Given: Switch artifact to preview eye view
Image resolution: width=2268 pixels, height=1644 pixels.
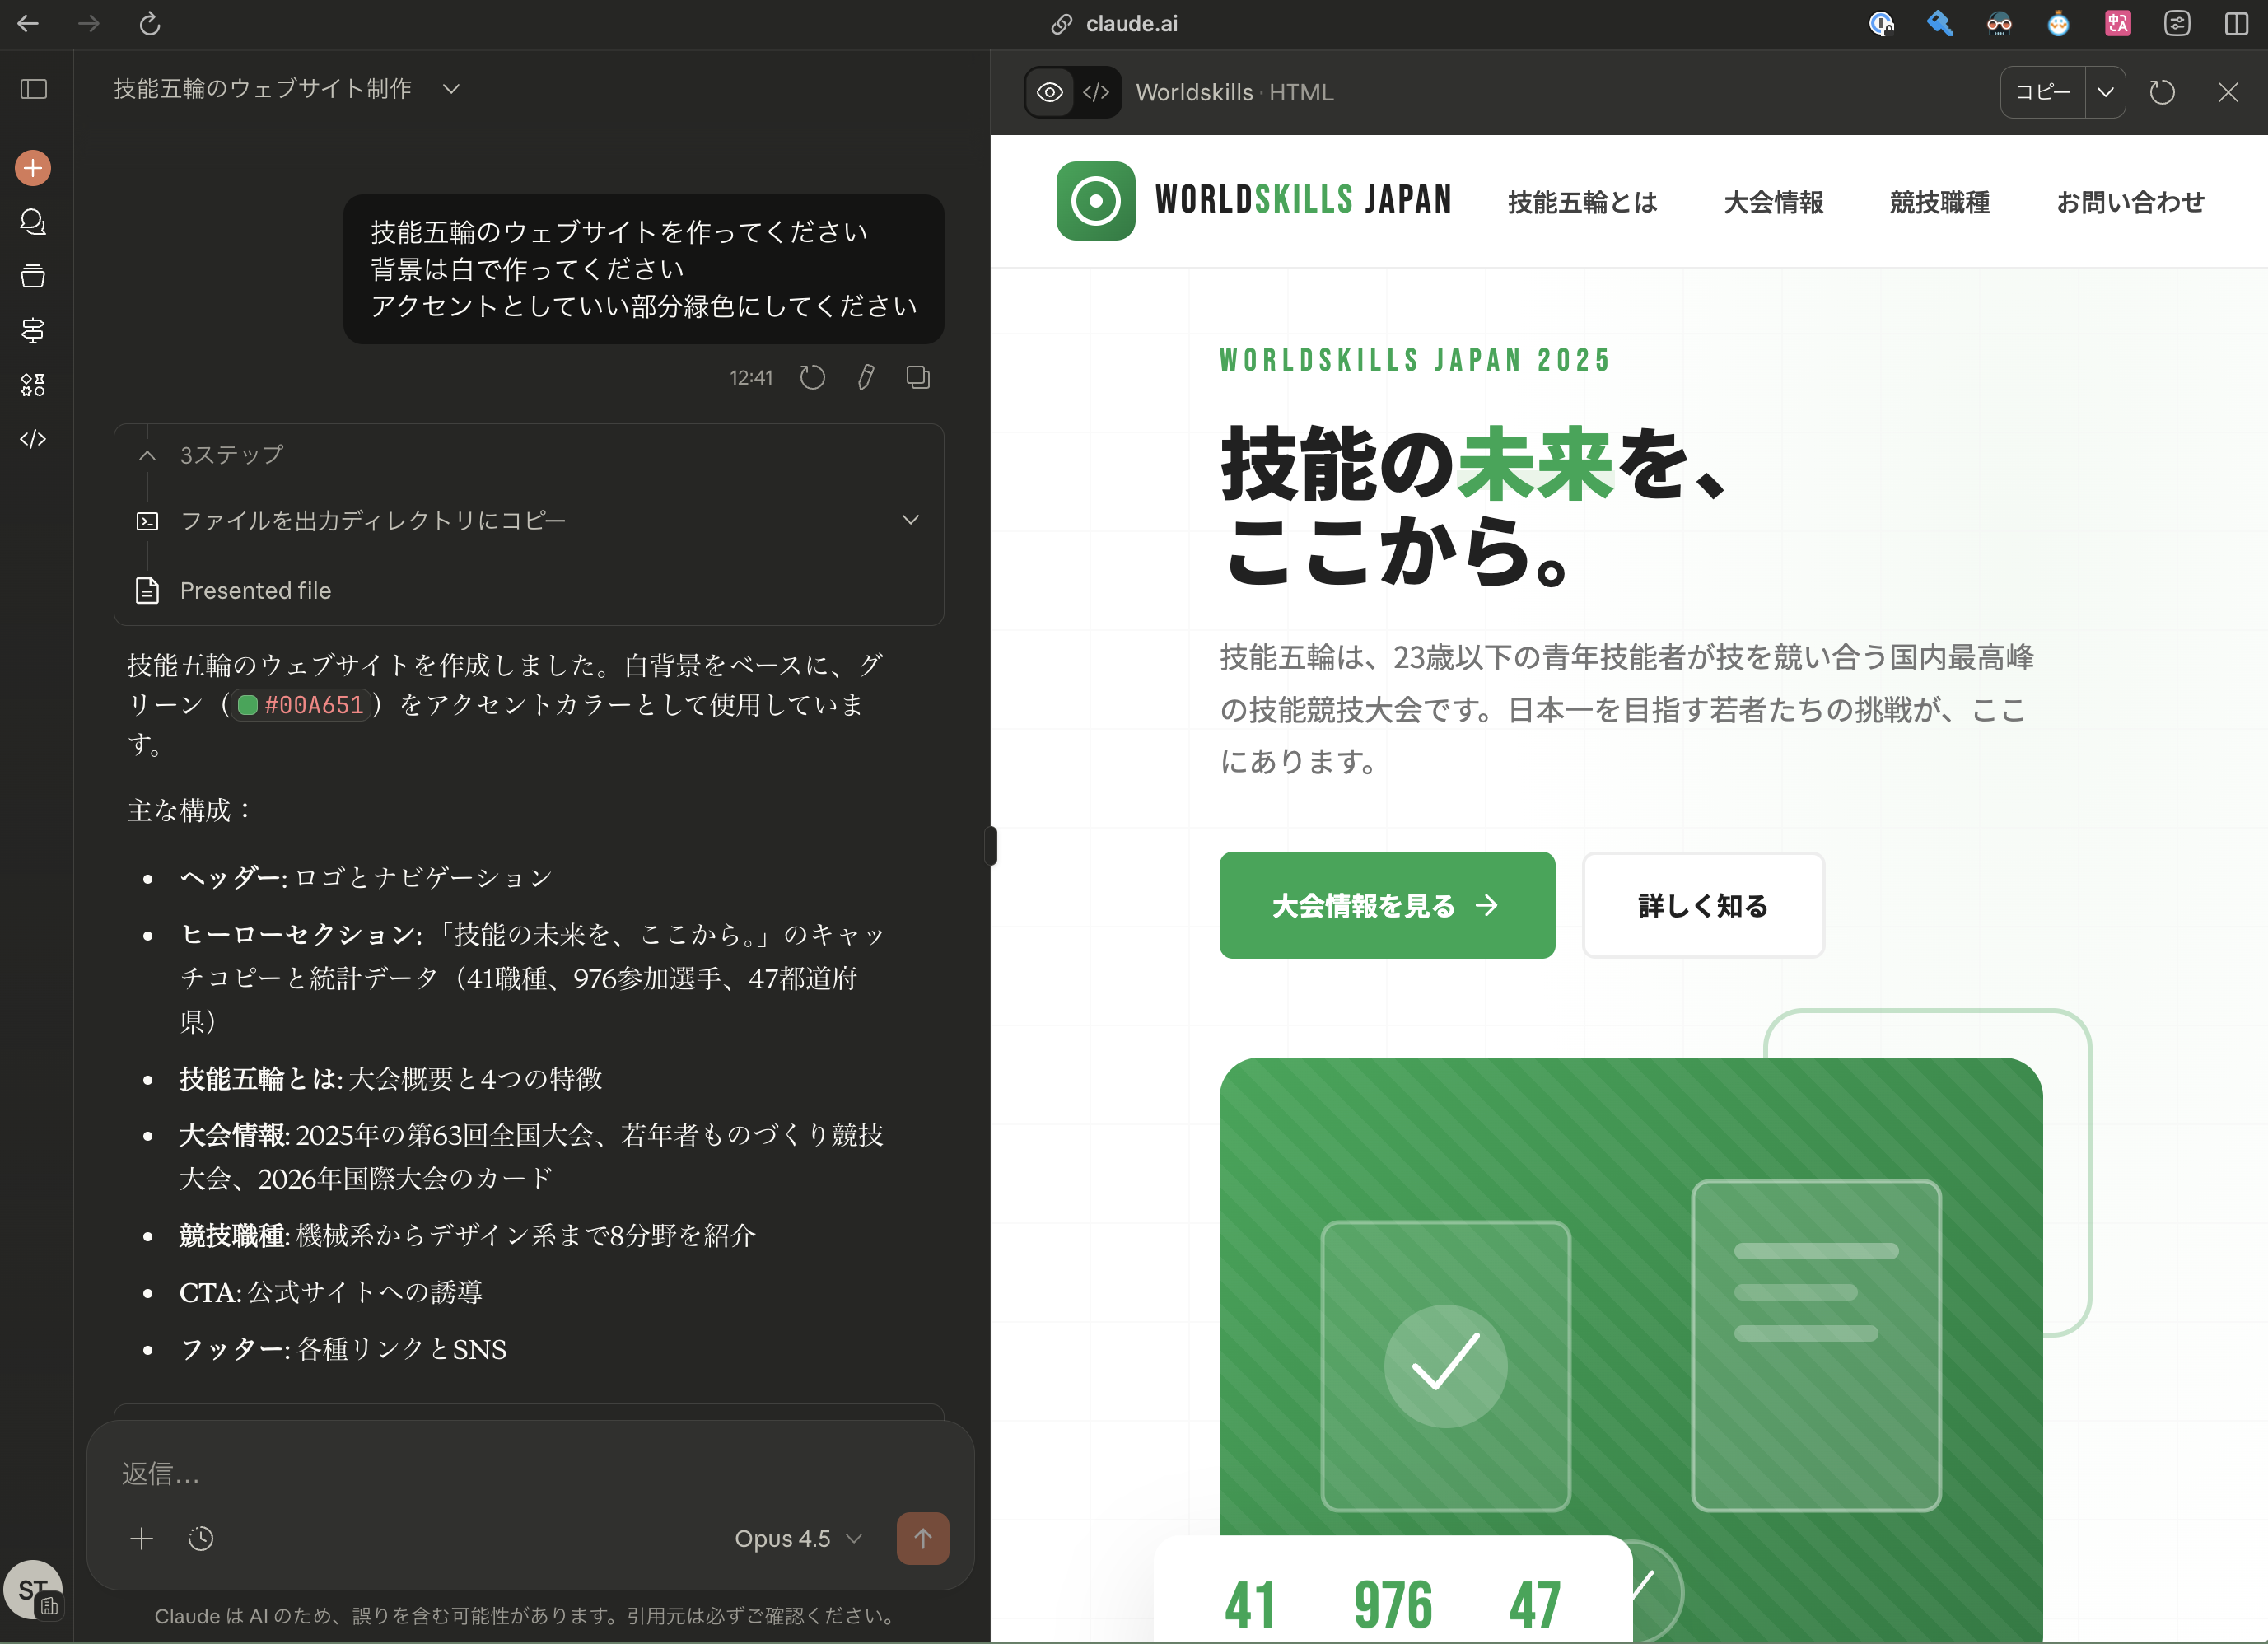Looking at the screenshot, I should coord(1050,92).
